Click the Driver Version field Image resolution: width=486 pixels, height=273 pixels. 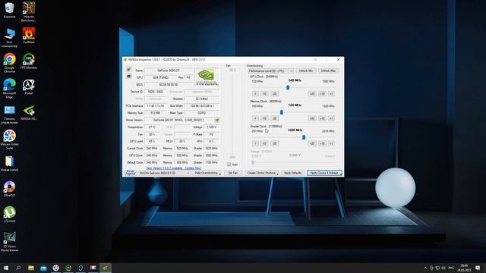tap(179, 120)
